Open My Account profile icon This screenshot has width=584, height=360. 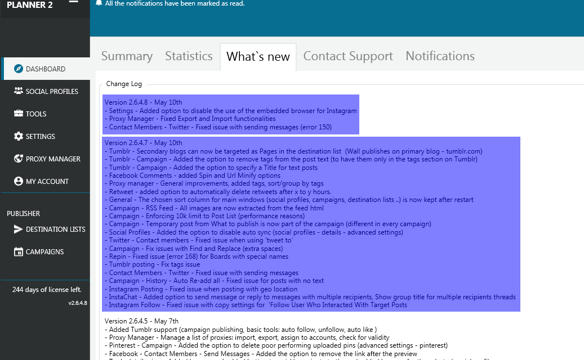19,181
